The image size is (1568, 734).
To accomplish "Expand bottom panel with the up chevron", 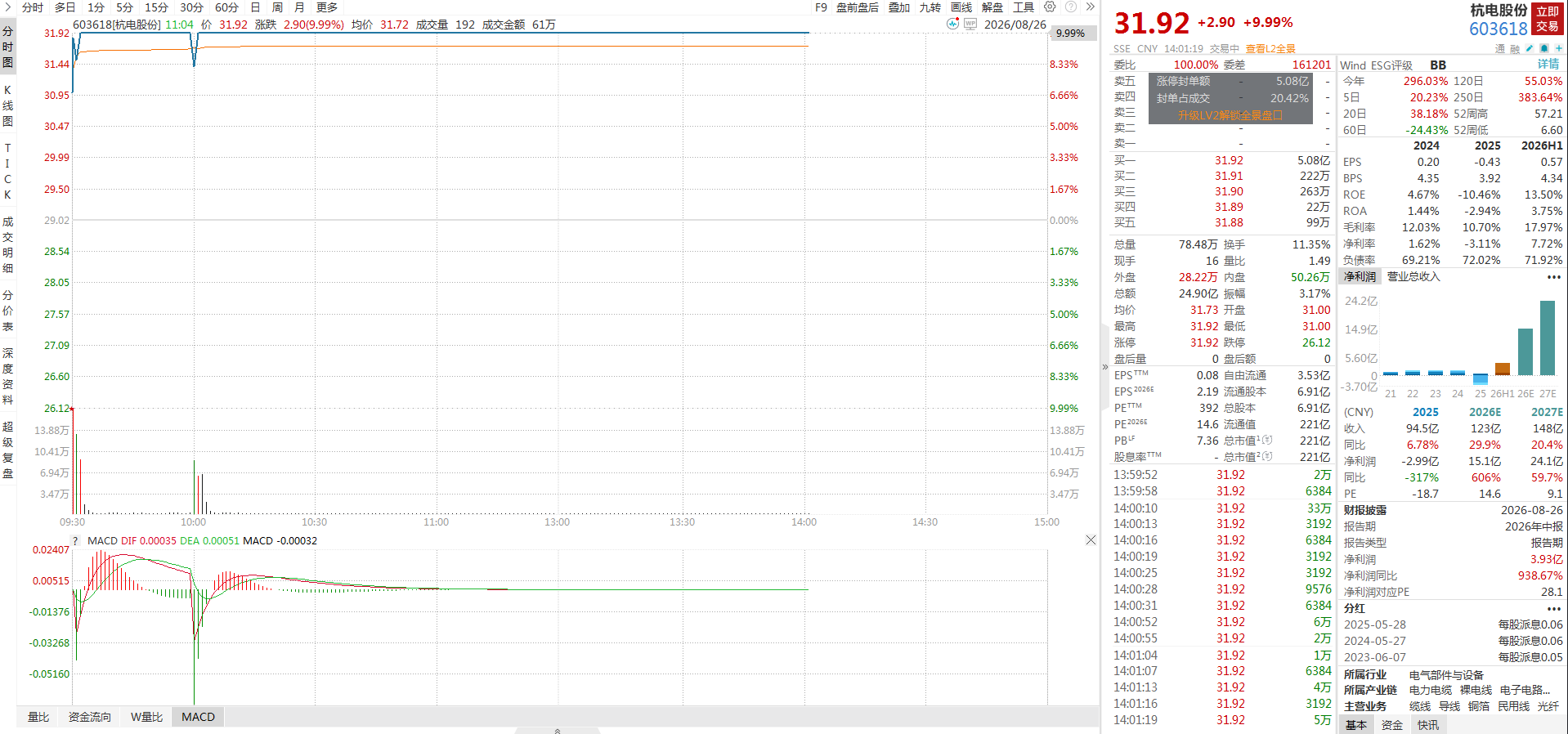I will click(x=558, y=730).
